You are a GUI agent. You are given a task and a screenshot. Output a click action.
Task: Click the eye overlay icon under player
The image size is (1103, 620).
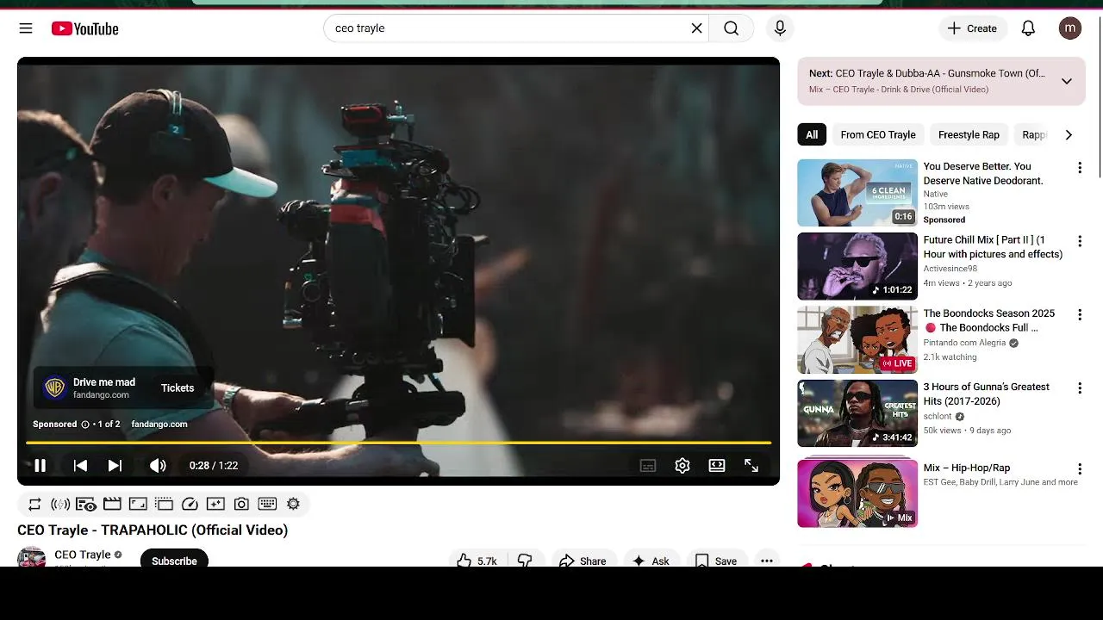point(86,504)
